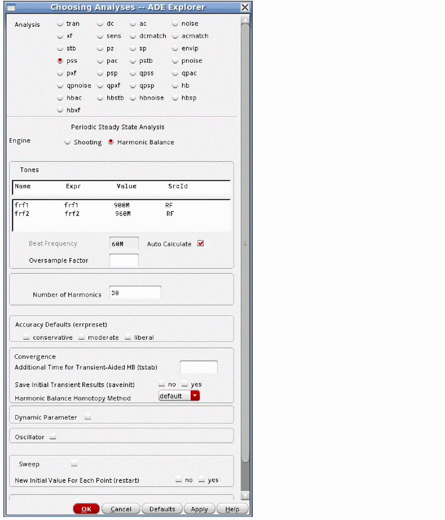Toggle the Auto Calculate checkbox
Image resolution: width=445 pixels, height=520 pixels.
[201, 244]
